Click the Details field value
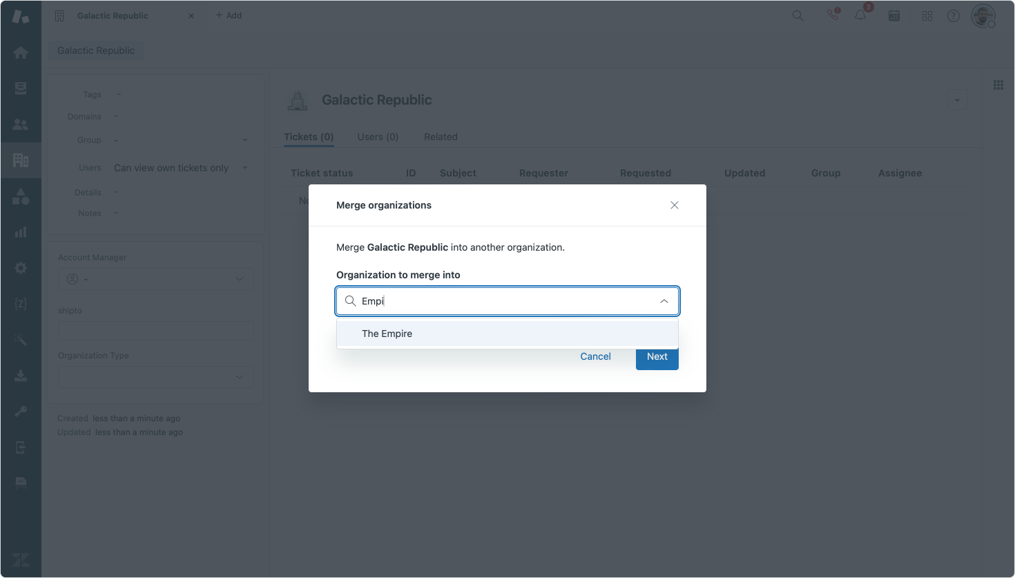This screenshot has height=578, width=1015. pos(116,192)
